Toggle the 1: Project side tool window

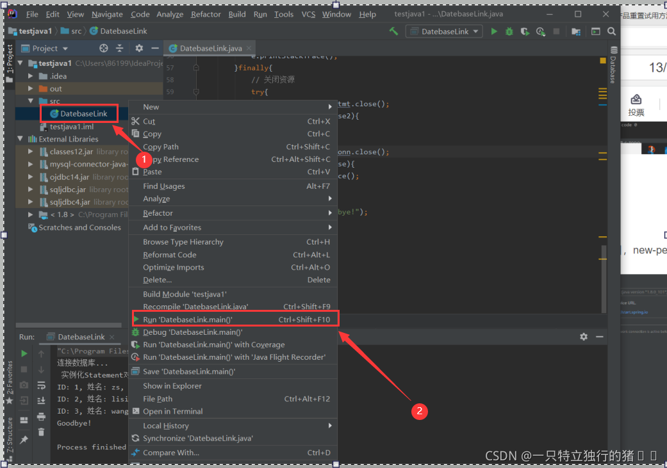tap(10, 63)
